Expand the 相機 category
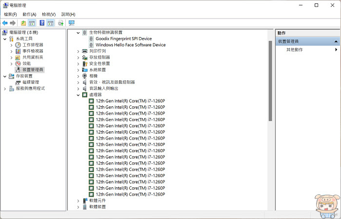 point(78,76)
